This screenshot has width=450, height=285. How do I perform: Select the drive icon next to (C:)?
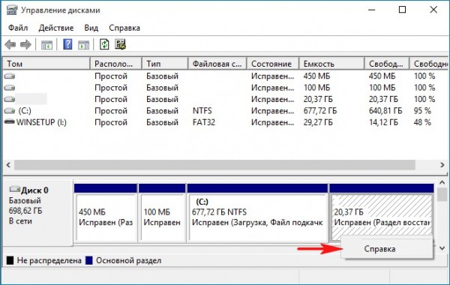click(10, 110)
